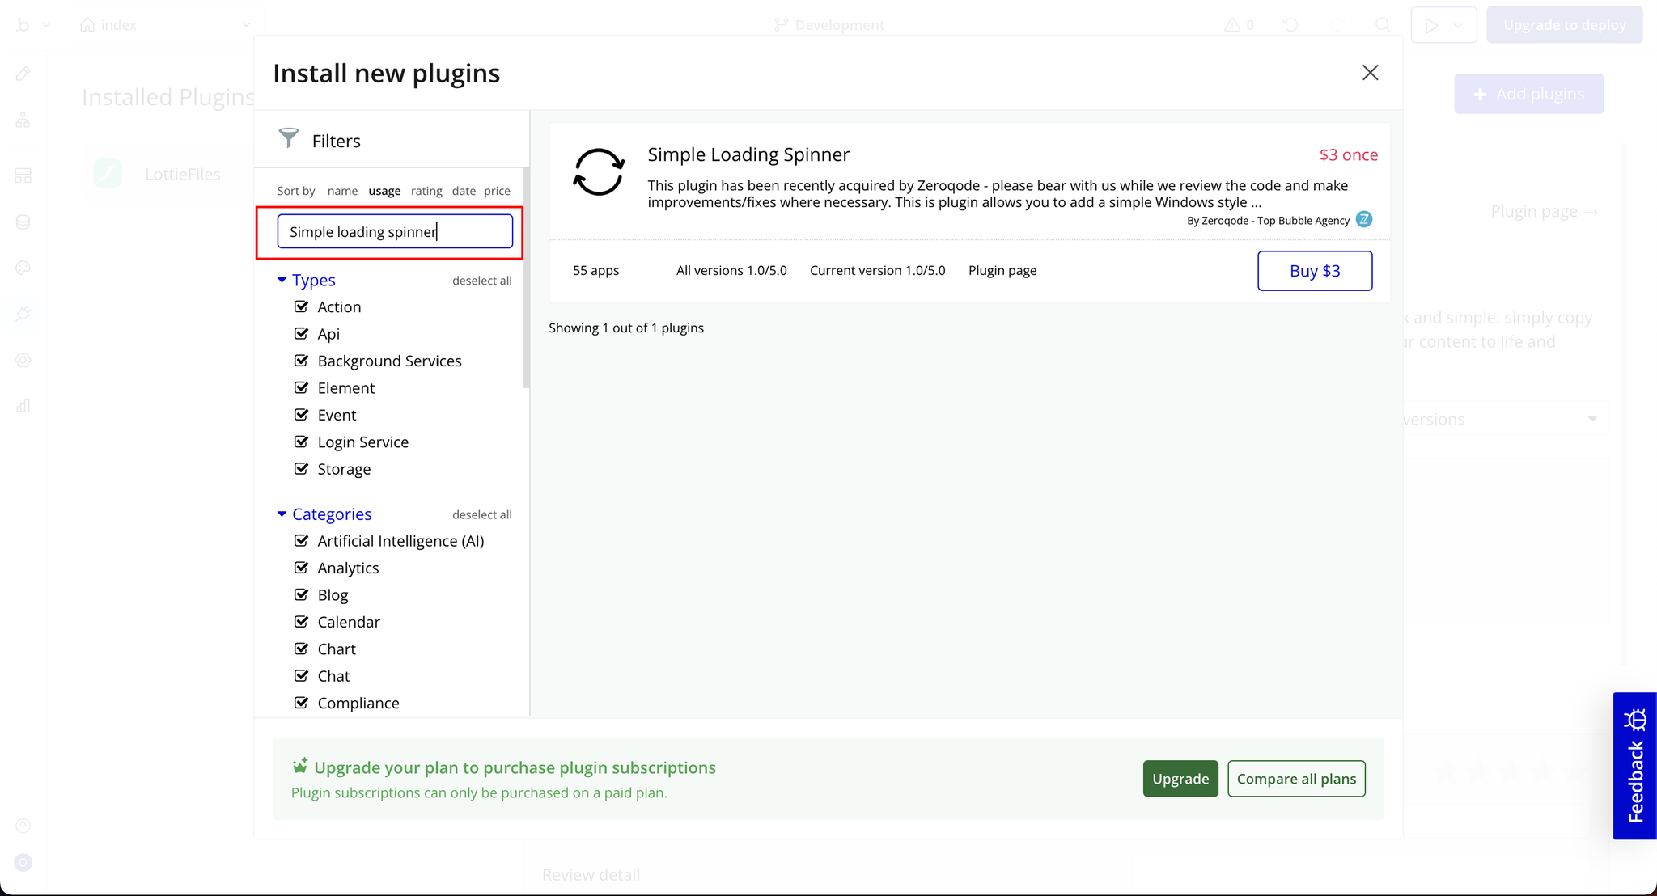This screenshot has height=896, width=1657.
Task: Click the help question mark icon in sidebar
Action: (x=23, y=826)
